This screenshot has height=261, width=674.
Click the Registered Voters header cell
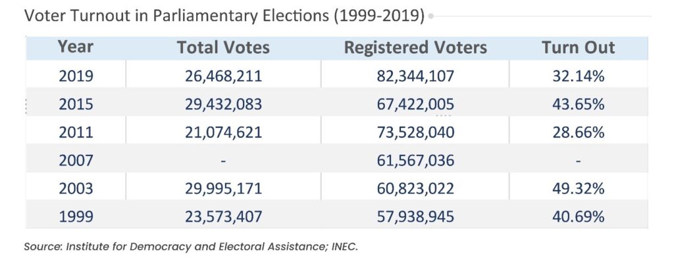416,48
